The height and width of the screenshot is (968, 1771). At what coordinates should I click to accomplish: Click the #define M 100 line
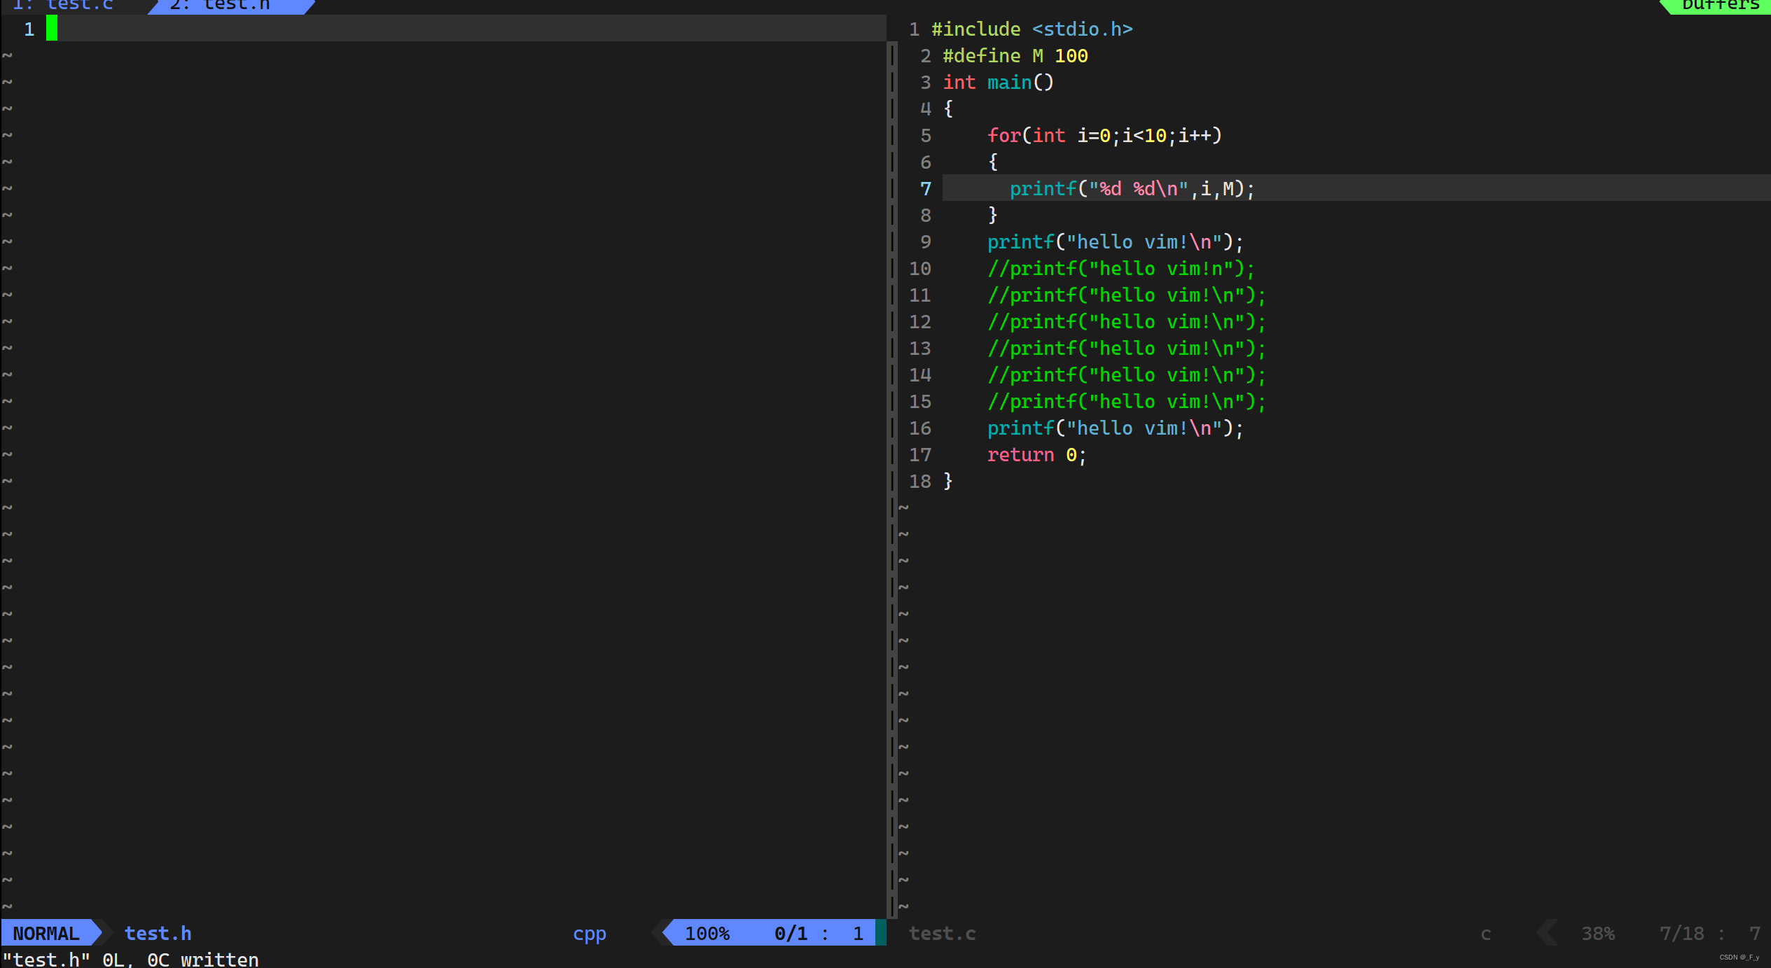1015,55
